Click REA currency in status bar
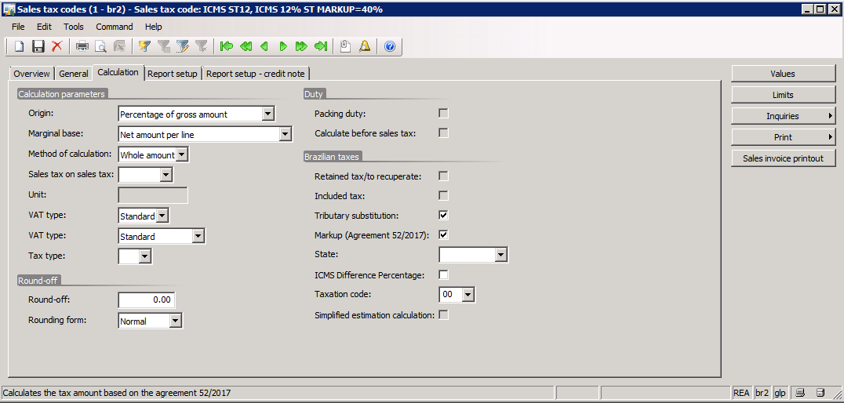This screenshot has height=403, width=844. (x=741, y=393)
